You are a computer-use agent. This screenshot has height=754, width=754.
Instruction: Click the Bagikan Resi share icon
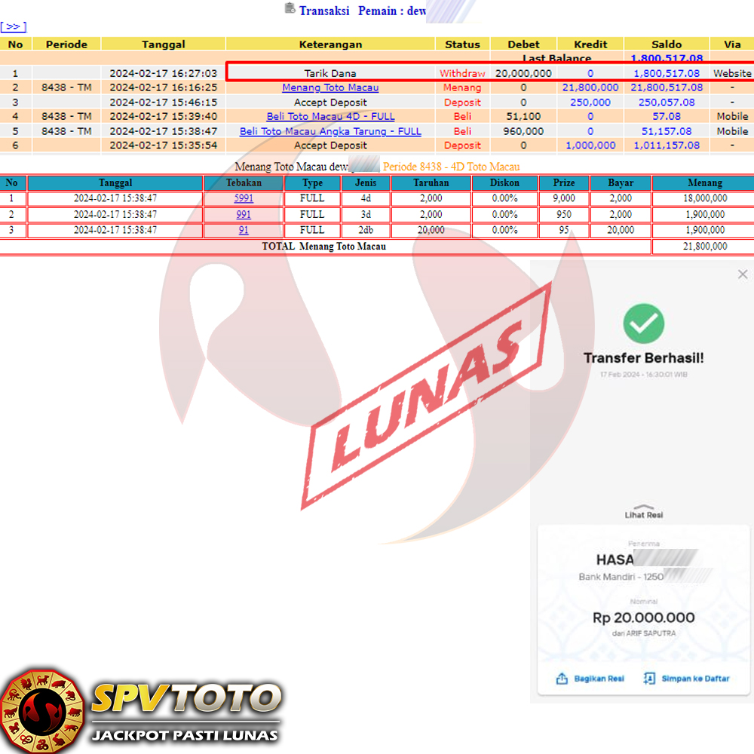tap(562, 679)
